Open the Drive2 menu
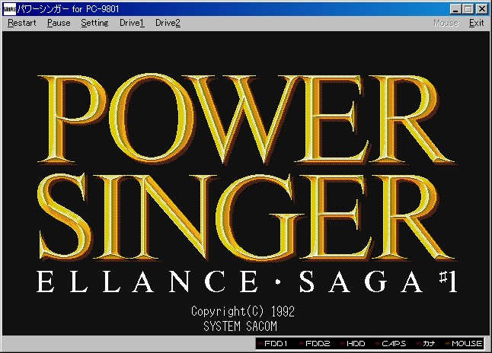 click(x=168, y=23)
